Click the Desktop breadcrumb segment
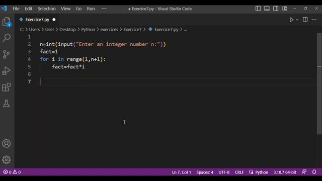The image size is (322, 181). pos(67,30)
